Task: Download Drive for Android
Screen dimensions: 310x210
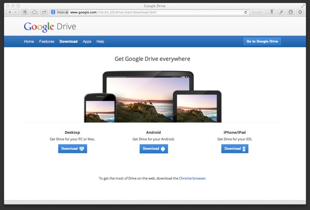Action: tap(154, 149)
